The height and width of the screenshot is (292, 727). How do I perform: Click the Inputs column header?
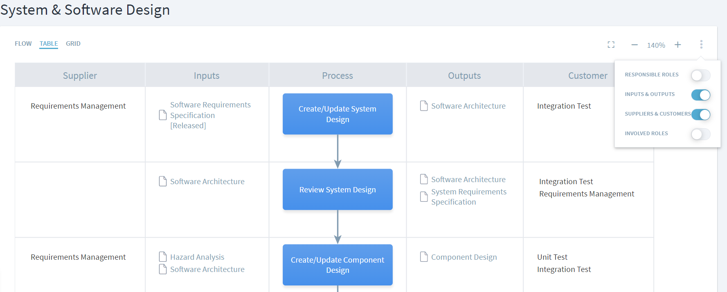pyautogui.click(x=207, y=76)
